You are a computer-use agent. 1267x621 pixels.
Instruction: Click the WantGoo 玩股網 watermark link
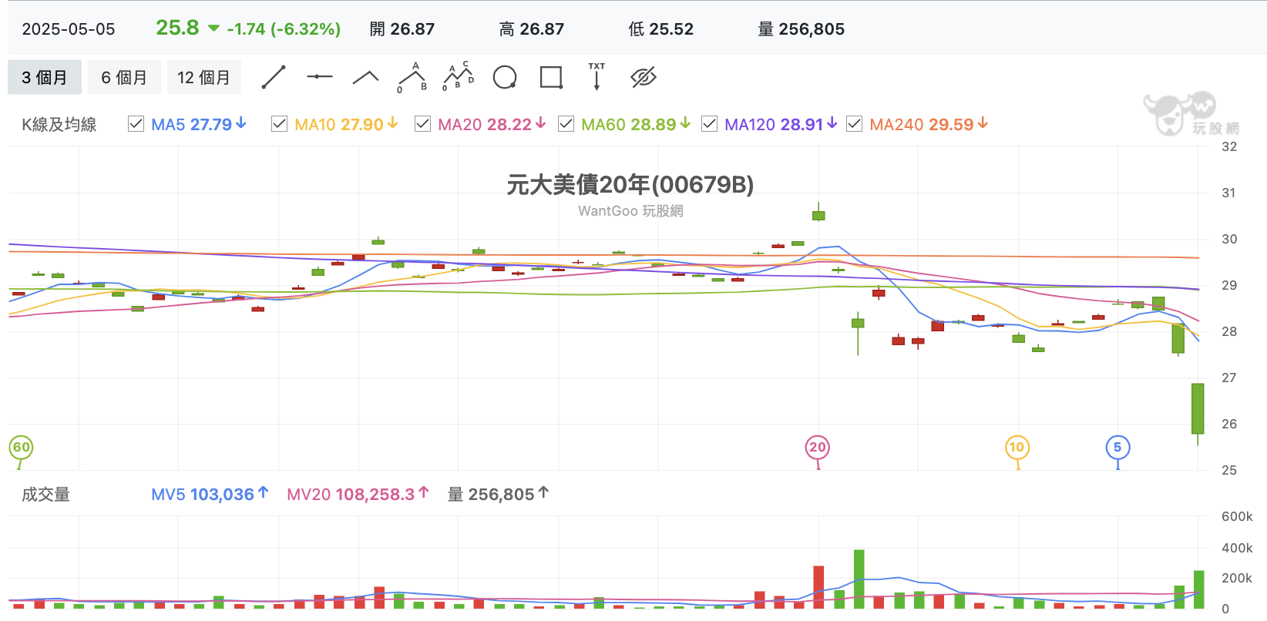pyautogui.click(x=630, y=211)
